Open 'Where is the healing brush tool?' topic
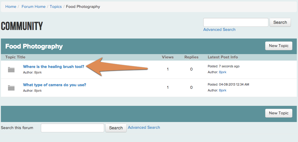298x142 pixels. click(54, 66)
